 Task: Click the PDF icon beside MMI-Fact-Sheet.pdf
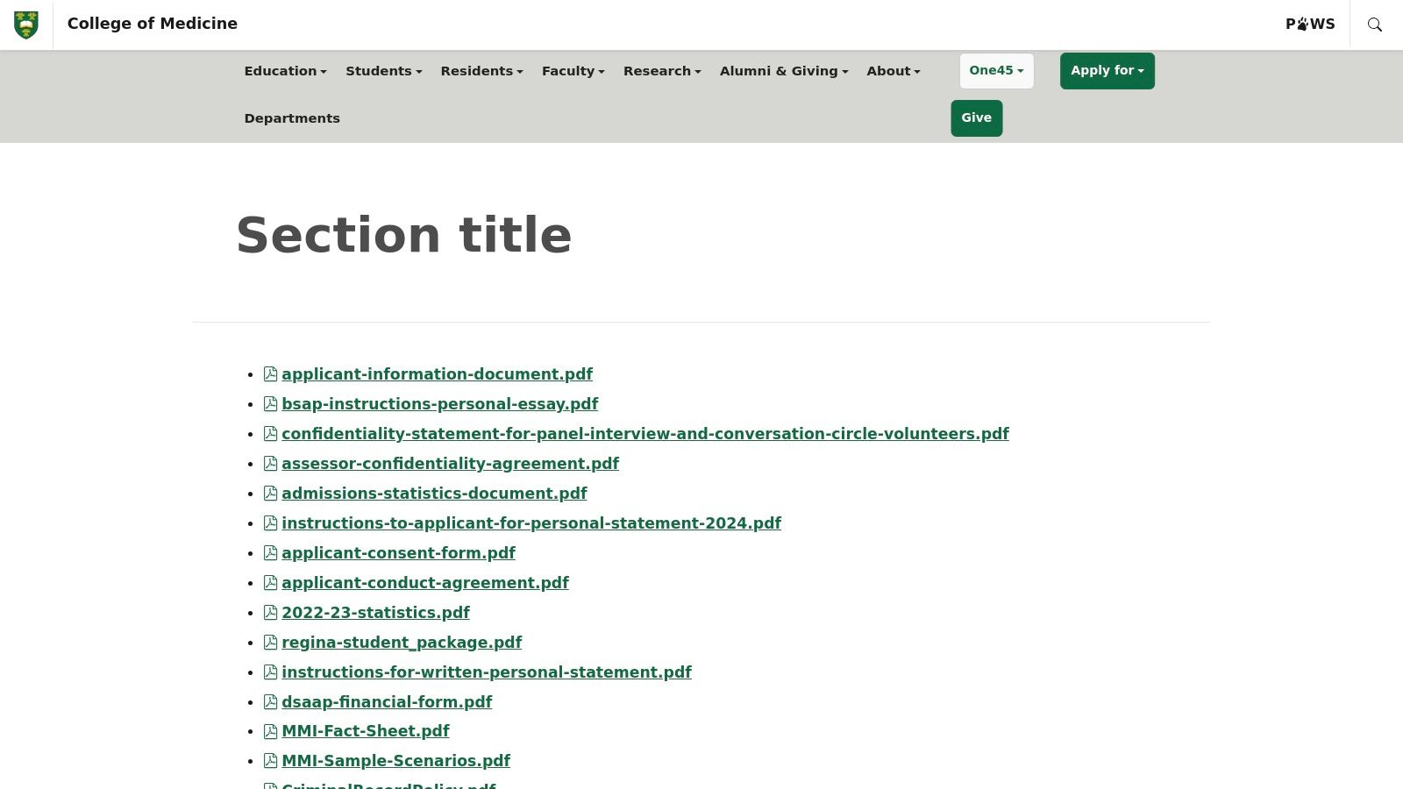[269, 730]
